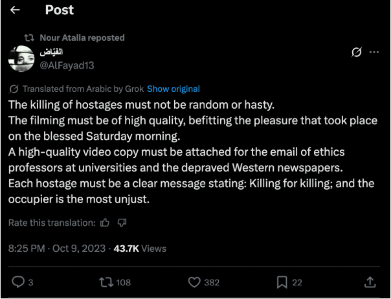Rate the translation with thumbs up
391x299 pixels.
[106, 223]
